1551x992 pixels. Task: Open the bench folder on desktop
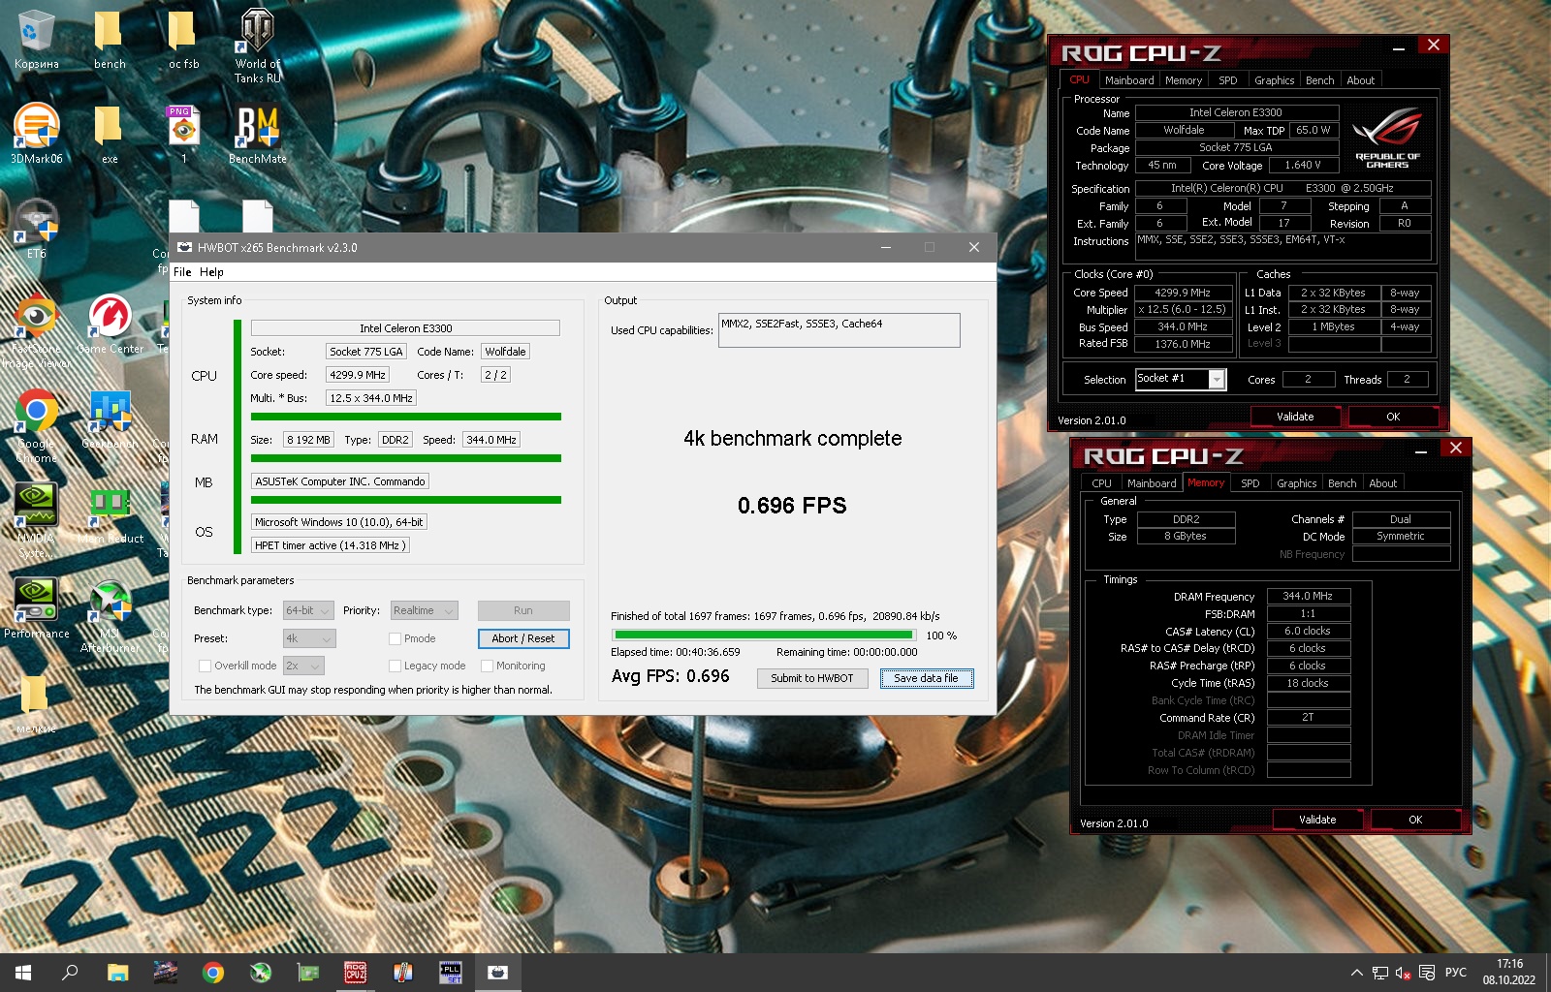110,40
